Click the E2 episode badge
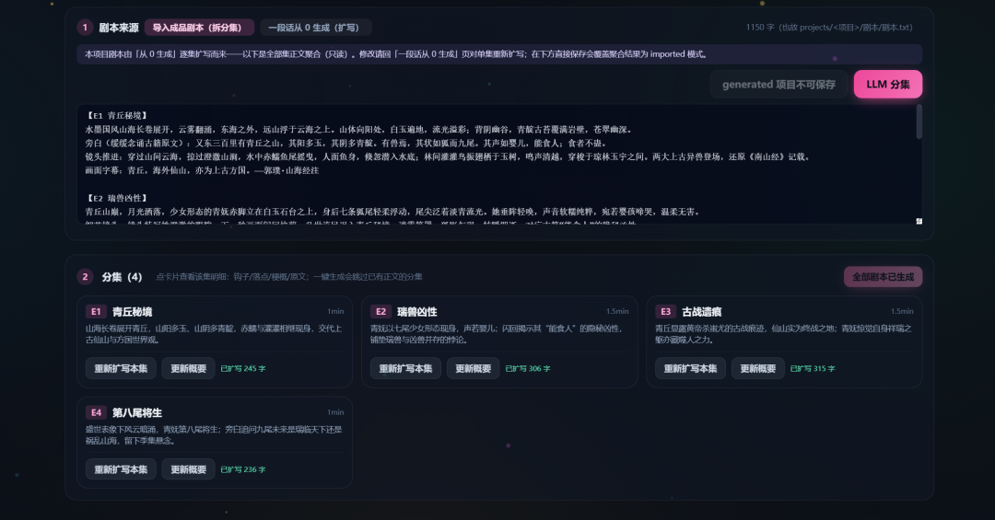 [380, 311]
